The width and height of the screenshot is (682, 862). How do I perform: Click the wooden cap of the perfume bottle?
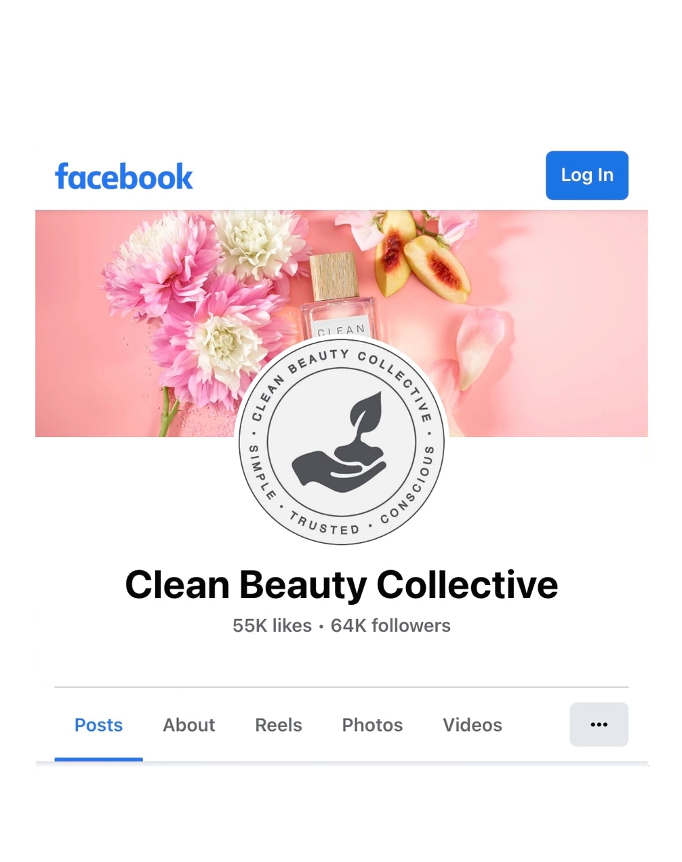point(334,276)
